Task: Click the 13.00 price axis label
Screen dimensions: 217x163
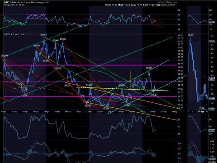Action: point(180,105)
